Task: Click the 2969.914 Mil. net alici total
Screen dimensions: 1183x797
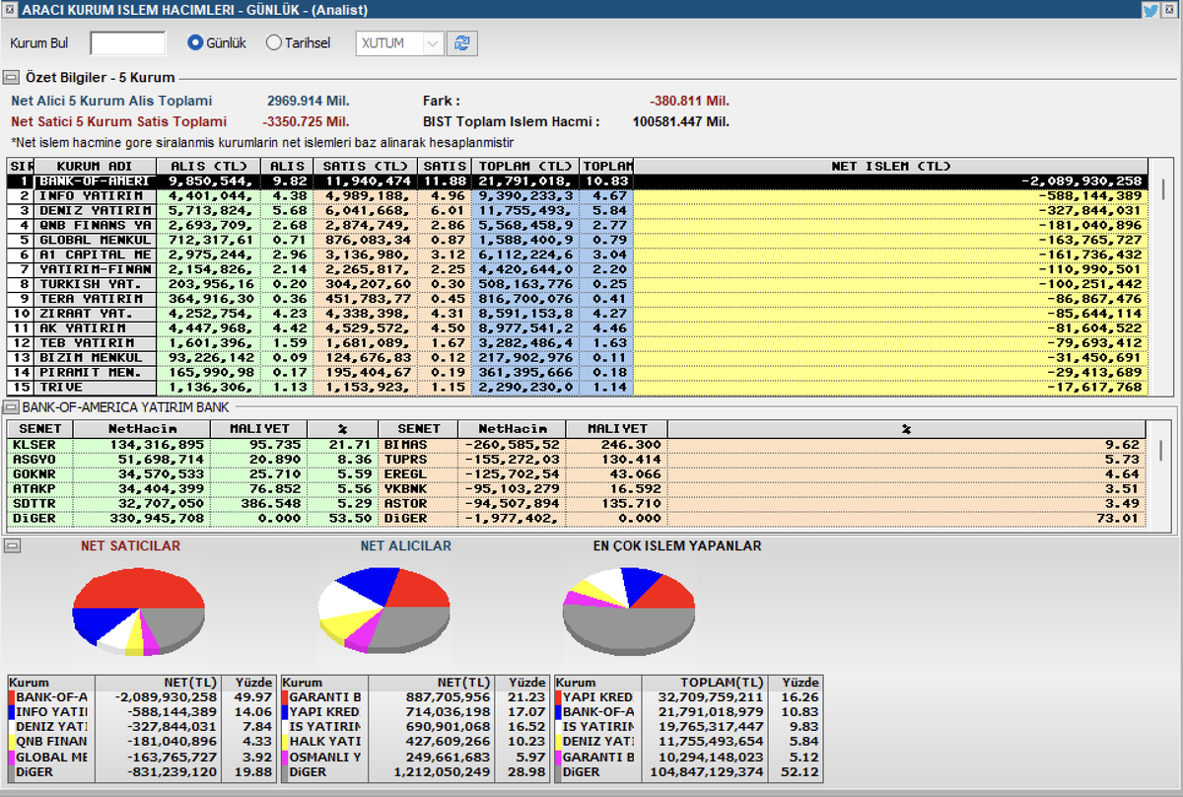Action: 308,101
